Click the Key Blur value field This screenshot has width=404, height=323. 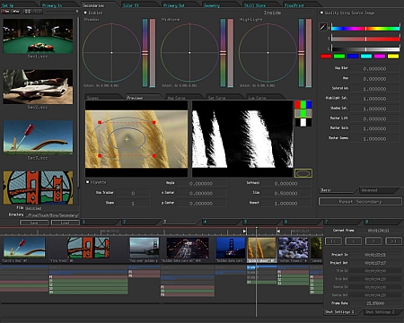pyautogui.click(x=374, y=69)
